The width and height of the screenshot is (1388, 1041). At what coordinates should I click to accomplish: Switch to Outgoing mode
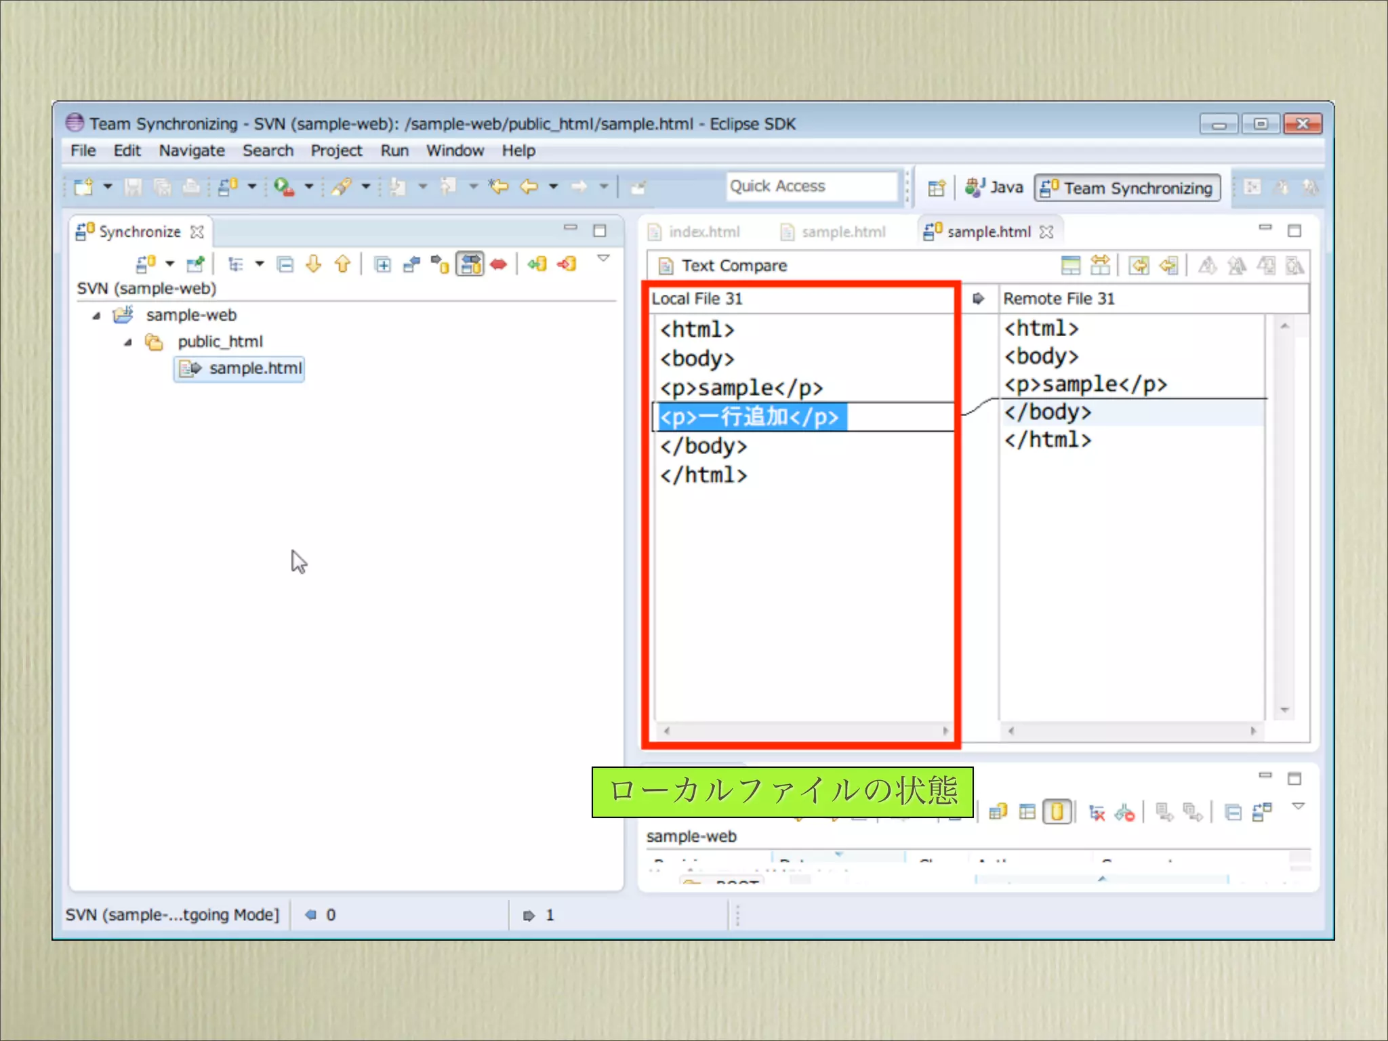point(441,264)
